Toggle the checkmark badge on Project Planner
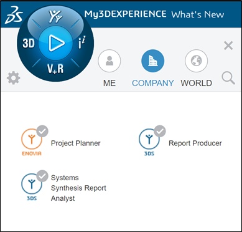This screenshot has width=242, height=232. (42, 131)
